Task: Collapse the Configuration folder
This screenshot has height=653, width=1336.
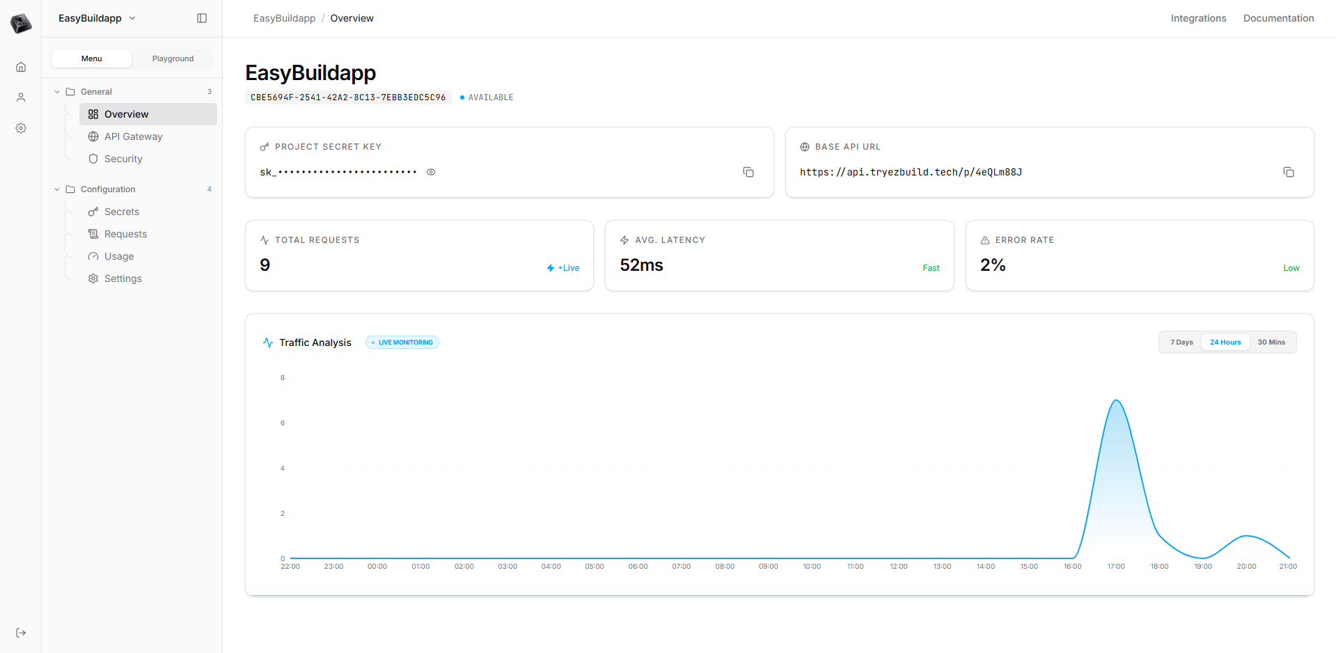Action: pos(57,189)
